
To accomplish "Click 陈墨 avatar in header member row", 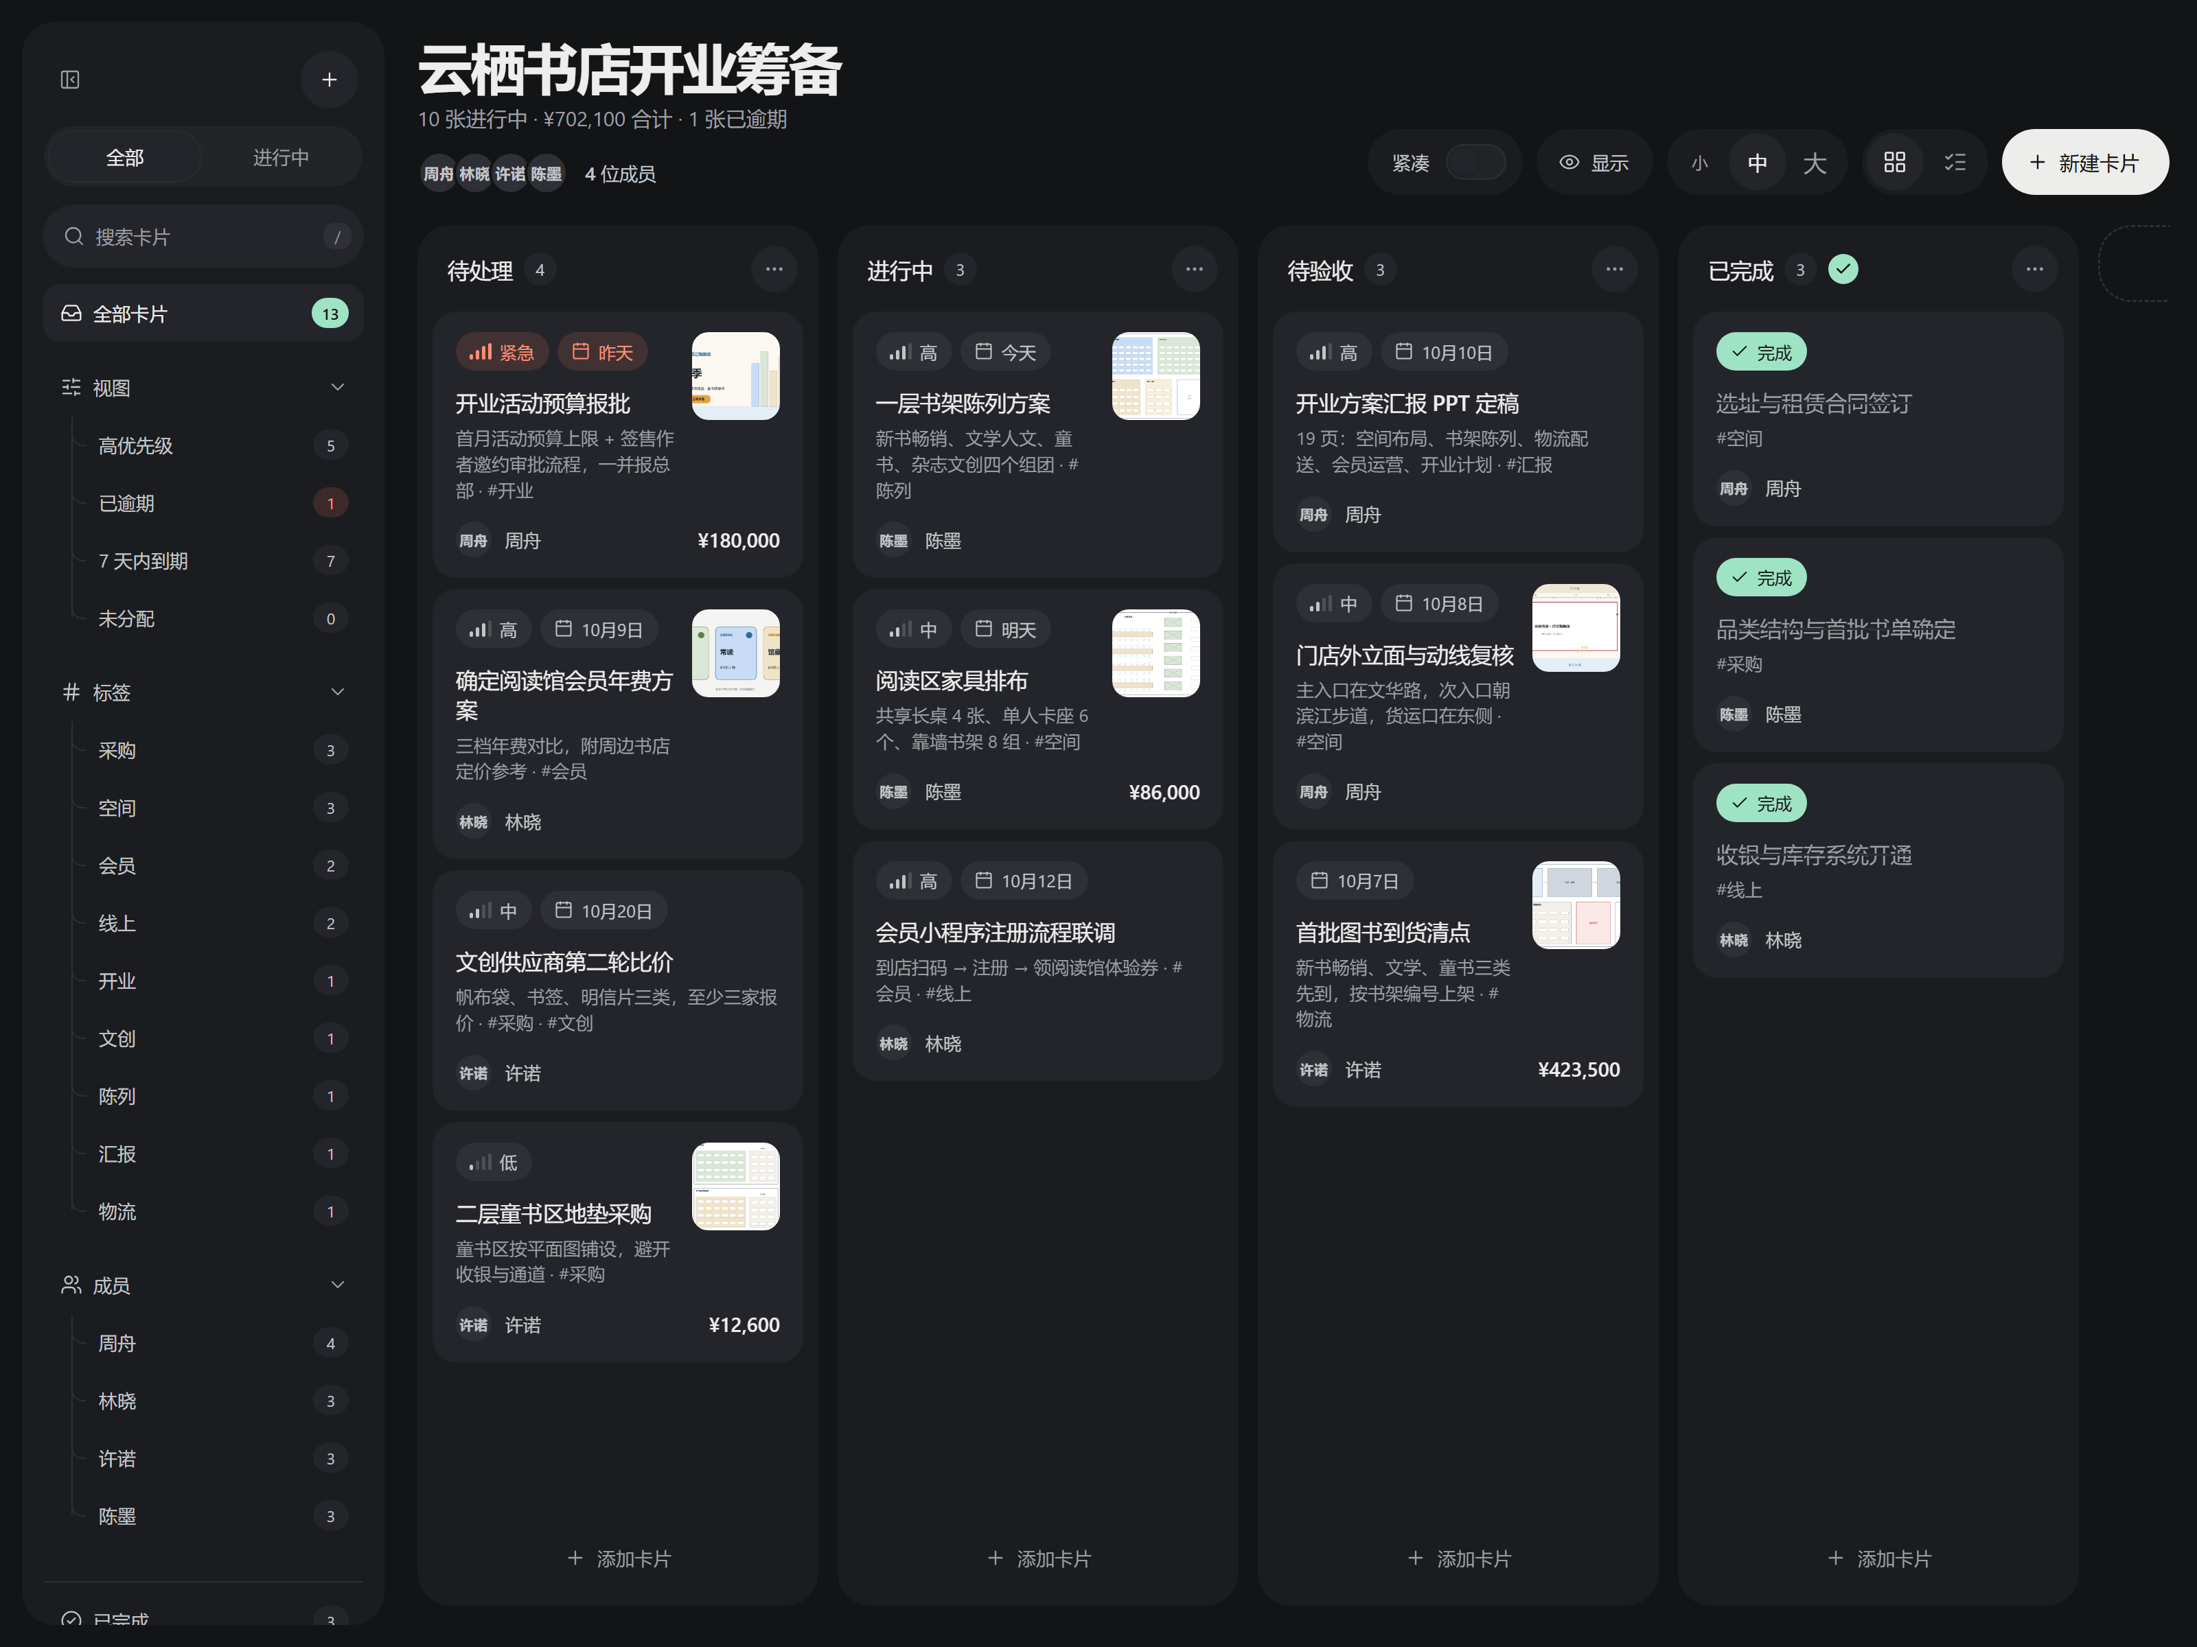I will [547, 175].
